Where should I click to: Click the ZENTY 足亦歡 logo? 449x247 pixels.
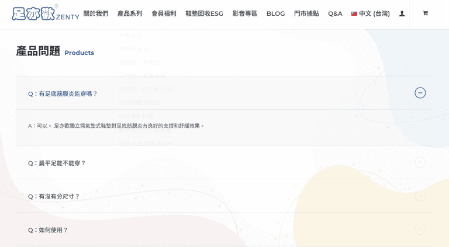(x=45, y=13)
